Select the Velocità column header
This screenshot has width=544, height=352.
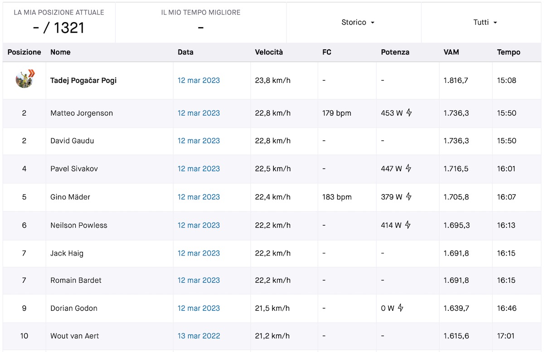pos(269,52)
